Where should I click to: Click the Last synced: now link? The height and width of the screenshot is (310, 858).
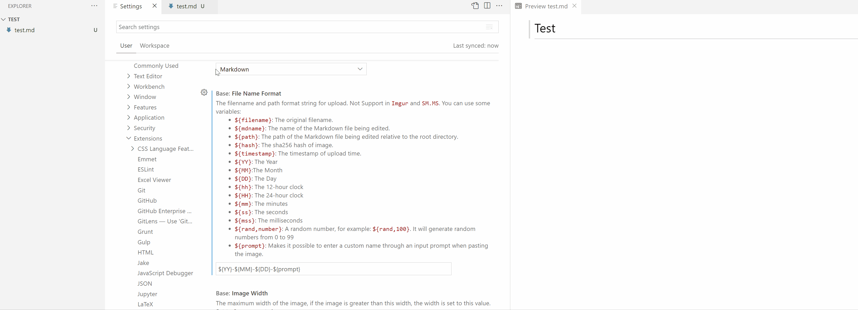[476, 46]
